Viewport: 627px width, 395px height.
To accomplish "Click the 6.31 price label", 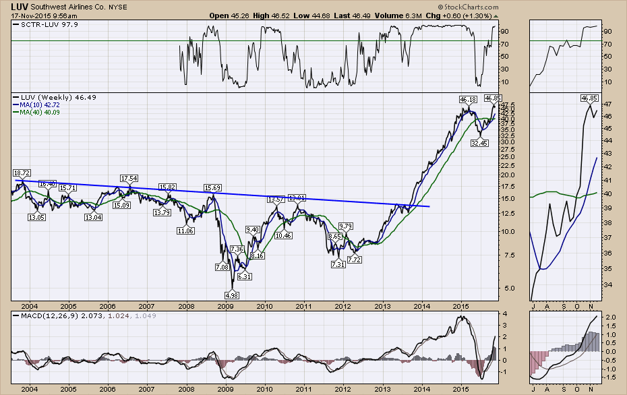I will (x=244, y=276).
